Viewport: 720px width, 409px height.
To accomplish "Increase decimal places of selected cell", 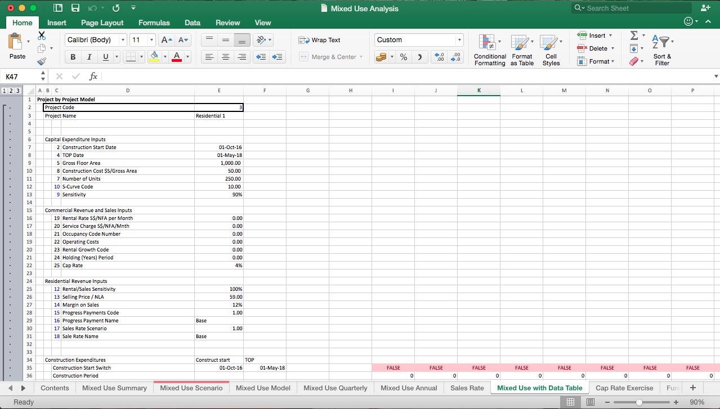I will pyautogui.click(x=439, y=57).
